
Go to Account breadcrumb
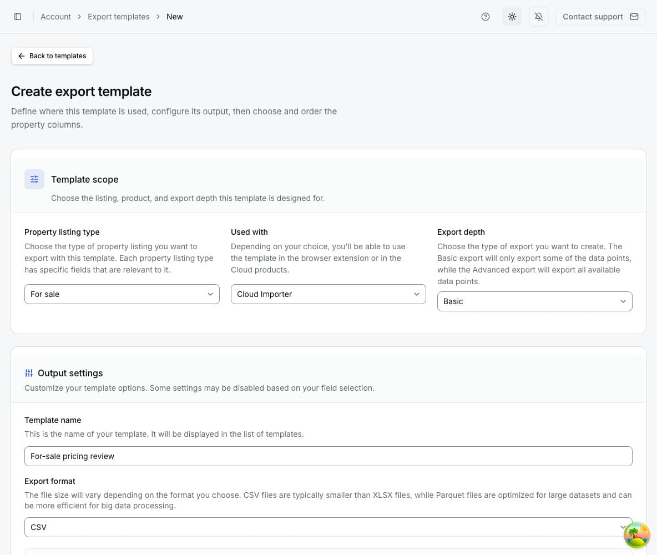[55, 17]
